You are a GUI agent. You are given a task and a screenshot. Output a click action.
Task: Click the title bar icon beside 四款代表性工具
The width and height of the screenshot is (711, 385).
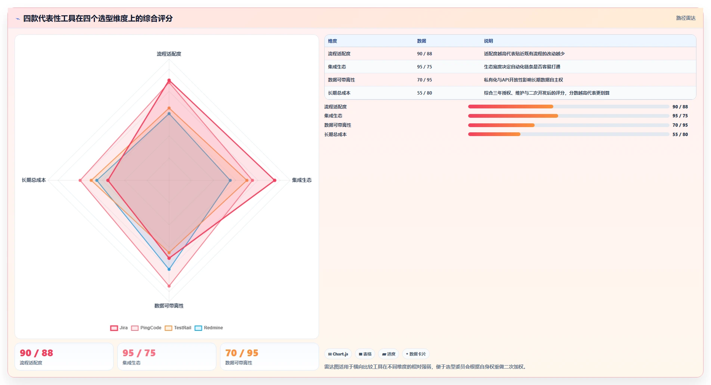18,19
